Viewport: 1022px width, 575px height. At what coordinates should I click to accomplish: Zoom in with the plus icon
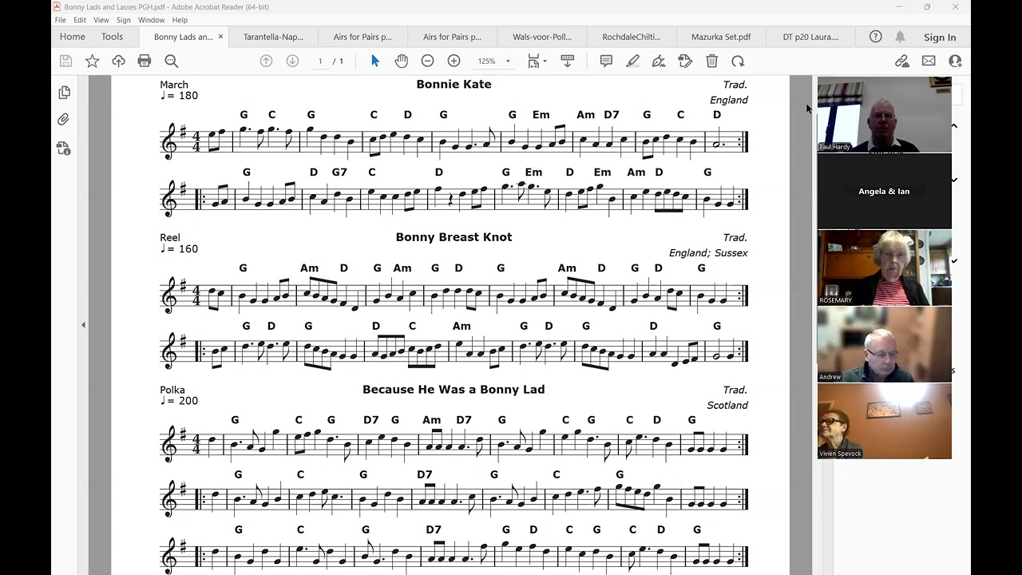pyautogui.click(x=454, y=61)
